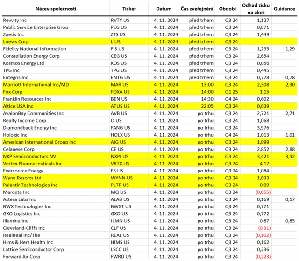Select the 'Palantir Technologies Inc' company cell
The height and width of the screenshot is (261, 299).
coord(30,185)
